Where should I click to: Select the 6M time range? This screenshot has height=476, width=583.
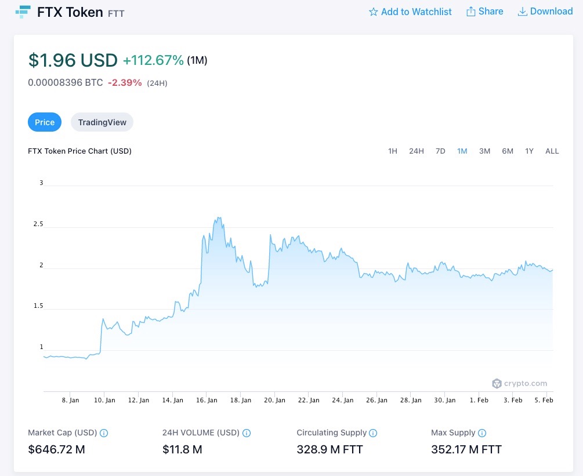tap(508, 151)
